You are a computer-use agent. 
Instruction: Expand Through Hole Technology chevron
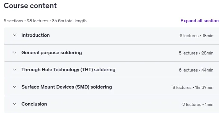coord(15,70)
